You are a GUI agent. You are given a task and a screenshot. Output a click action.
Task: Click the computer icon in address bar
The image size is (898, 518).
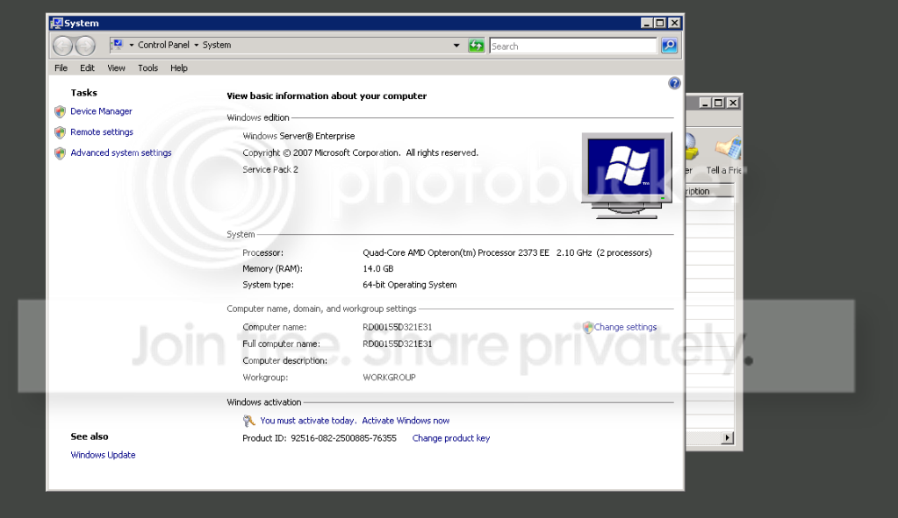click(118, 45)
